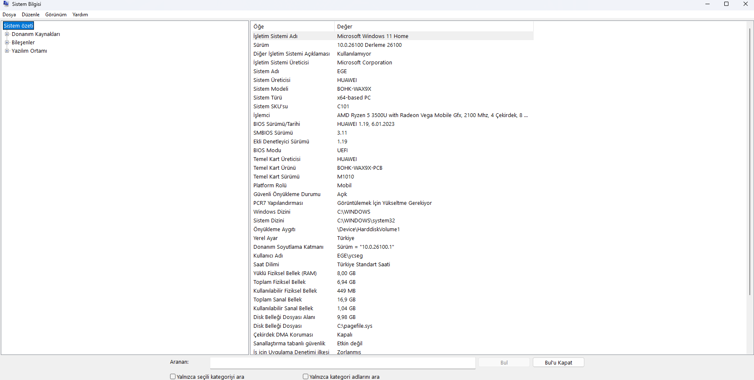Screen dimensions: 754x380
Task: Expand the Donanım Kaynakları tree node
Action: coord(7,34)
